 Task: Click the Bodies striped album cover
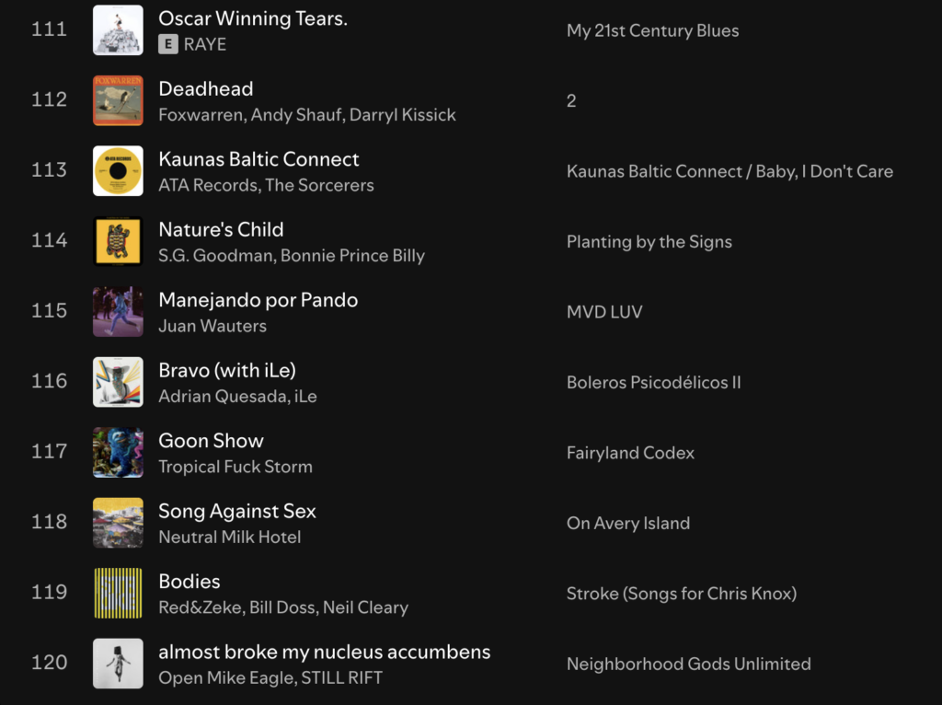118,594
